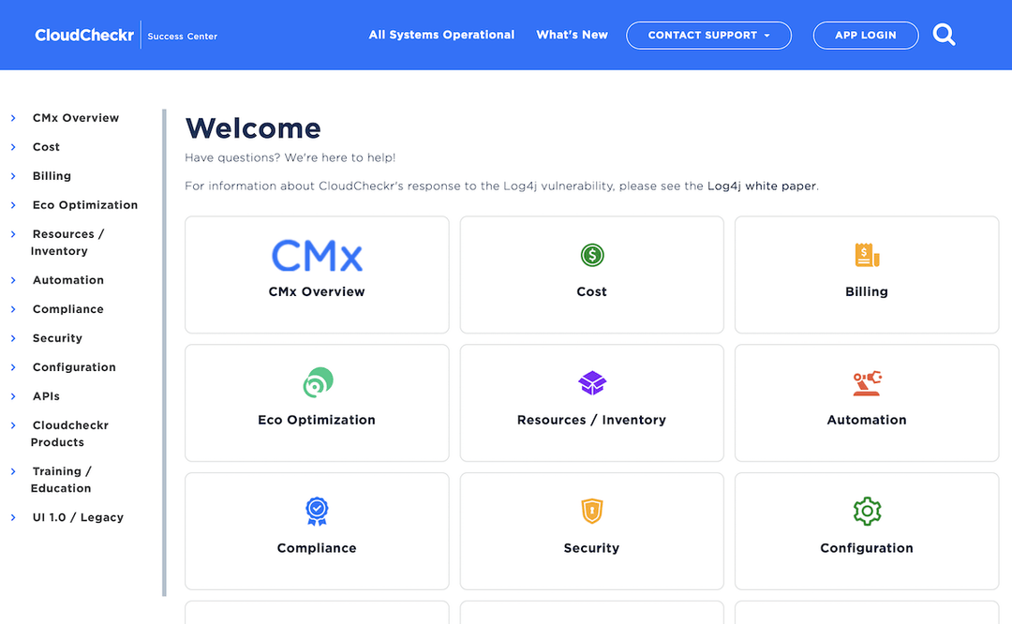Select UI 1.0 / Legacy in the sidebar
1012x624 pixels.
click(78, 517)
